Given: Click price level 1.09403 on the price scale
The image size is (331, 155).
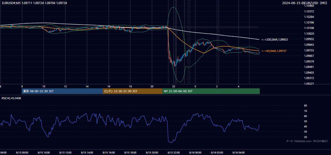Looking at the screenshot, I should point(309,73).
